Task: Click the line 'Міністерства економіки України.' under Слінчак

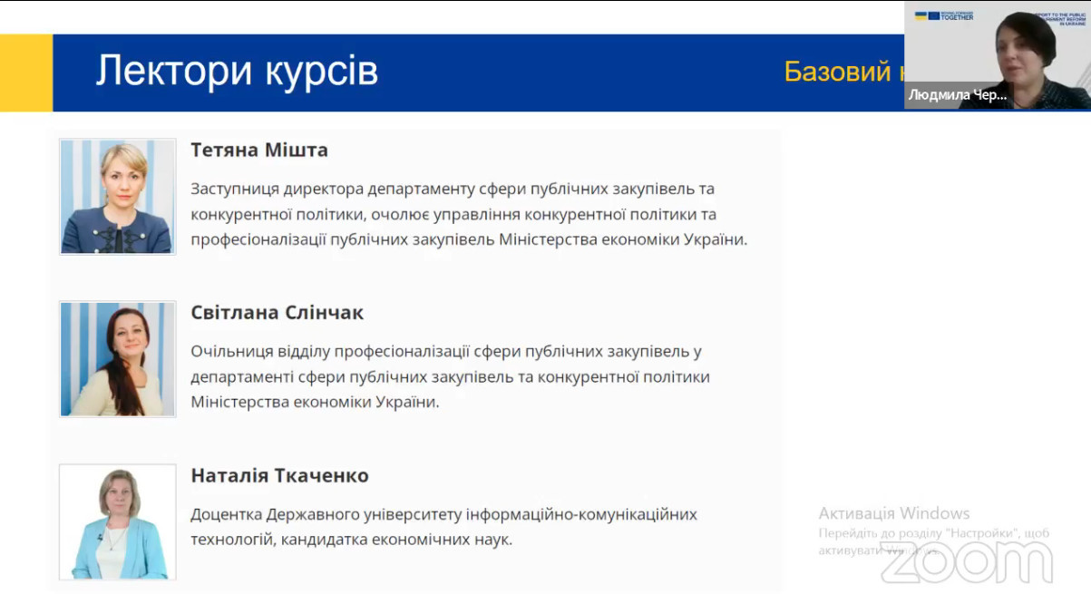Action: click(315, 402)
